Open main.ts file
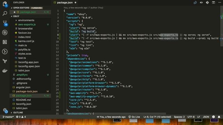The image size is (223, 125). pos(22,45)
